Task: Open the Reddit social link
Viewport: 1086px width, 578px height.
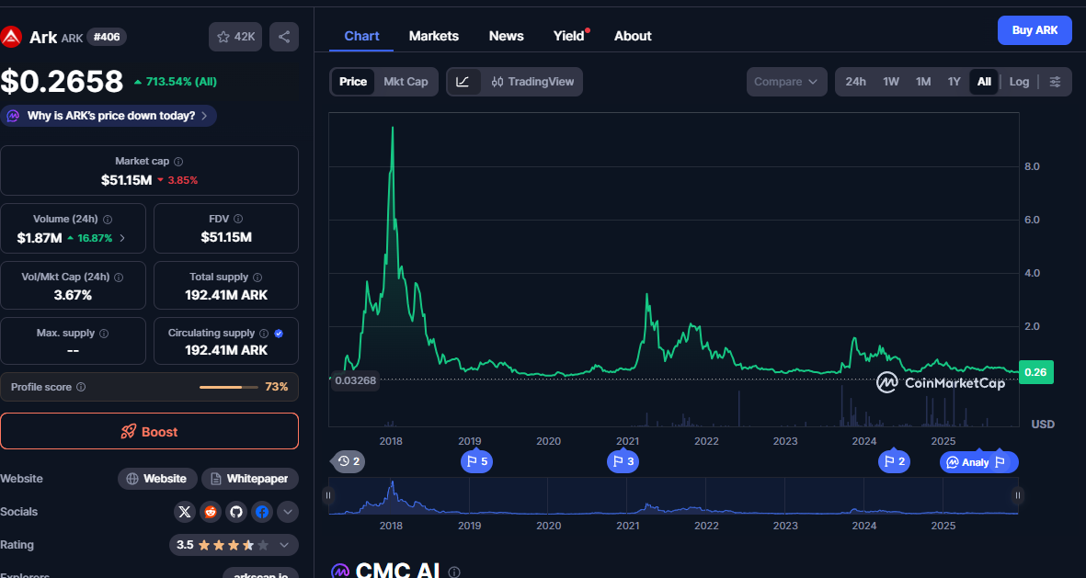Action: (x=211, y=512)
